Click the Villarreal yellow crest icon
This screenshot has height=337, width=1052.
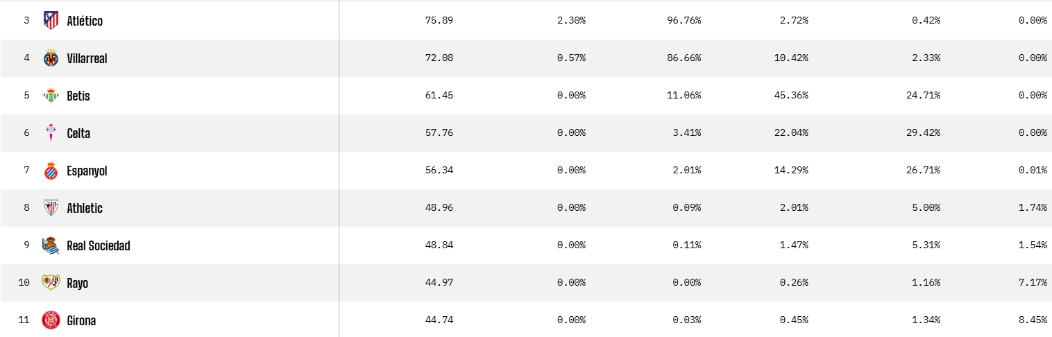51,58
